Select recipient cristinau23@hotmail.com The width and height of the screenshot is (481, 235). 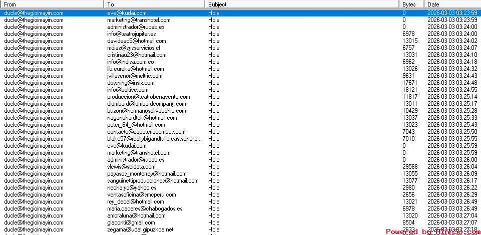(x=137, y=55)
